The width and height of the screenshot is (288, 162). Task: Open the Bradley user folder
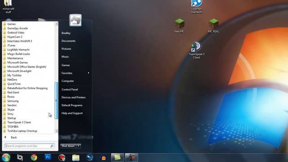pos(66,33)
